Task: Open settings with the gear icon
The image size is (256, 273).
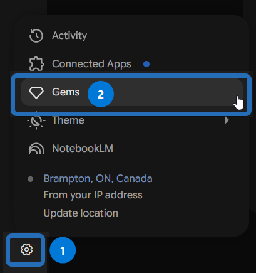Action: click(26, 249)
